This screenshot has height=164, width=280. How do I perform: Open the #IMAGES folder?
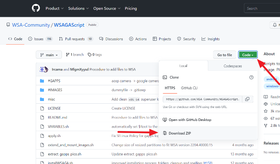click(55, 90)
